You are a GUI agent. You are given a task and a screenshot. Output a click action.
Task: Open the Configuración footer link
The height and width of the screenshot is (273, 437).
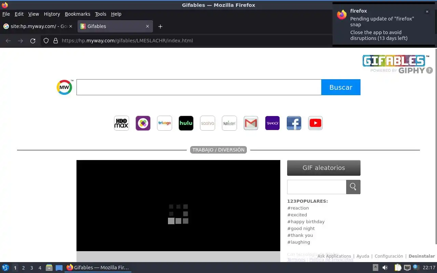pos(389,256)
